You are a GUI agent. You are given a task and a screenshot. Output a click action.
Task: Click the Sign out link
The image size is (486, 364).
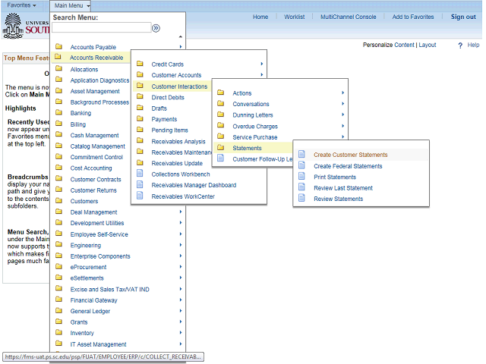[463, 17]
